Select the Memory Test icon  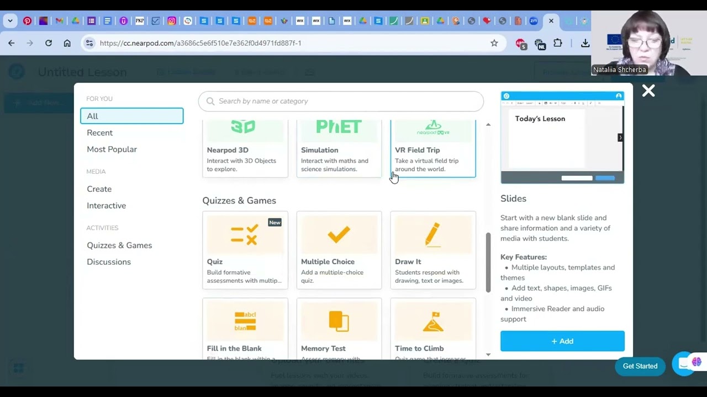coord(339,321)
